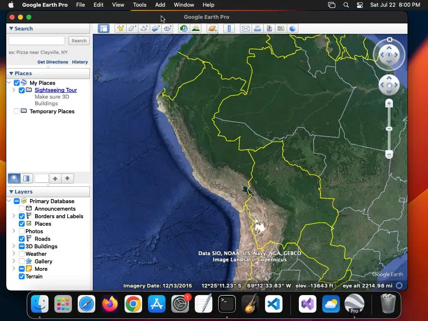The height and width of the screenshot is (321, 428).
Task: Open the Sightseeing Tour link
Action: point(56,90)
